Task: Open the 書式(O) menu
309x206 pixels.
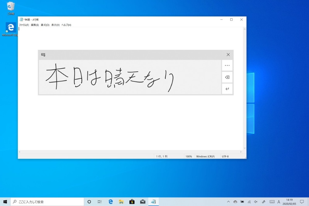Action: [45, 25]
